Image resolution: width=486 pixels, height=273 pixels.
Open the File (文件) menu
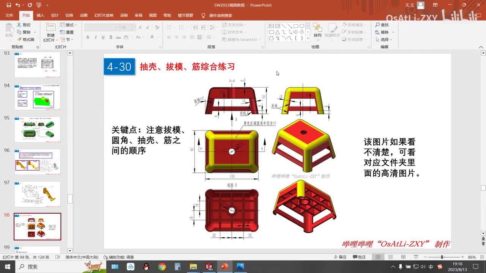tap(9, 16)
